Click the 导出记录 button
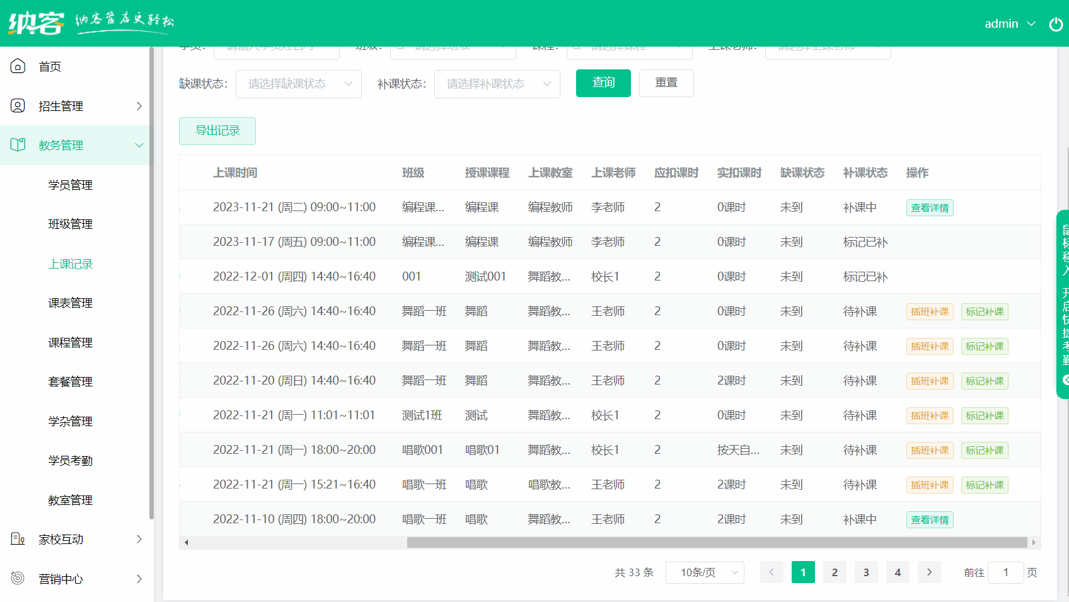Image resolution: width=1069 pixels, height=602 pixels. pos(217,130)
